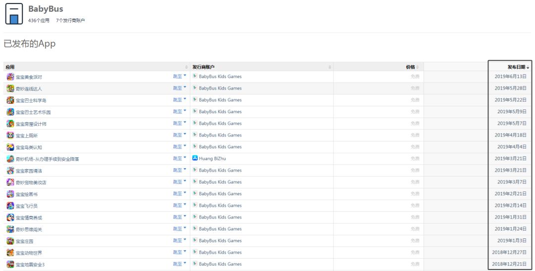
Task: Click the Google Play icon in 宝宝地震安全3 row
Action: (x=195, y=264)
